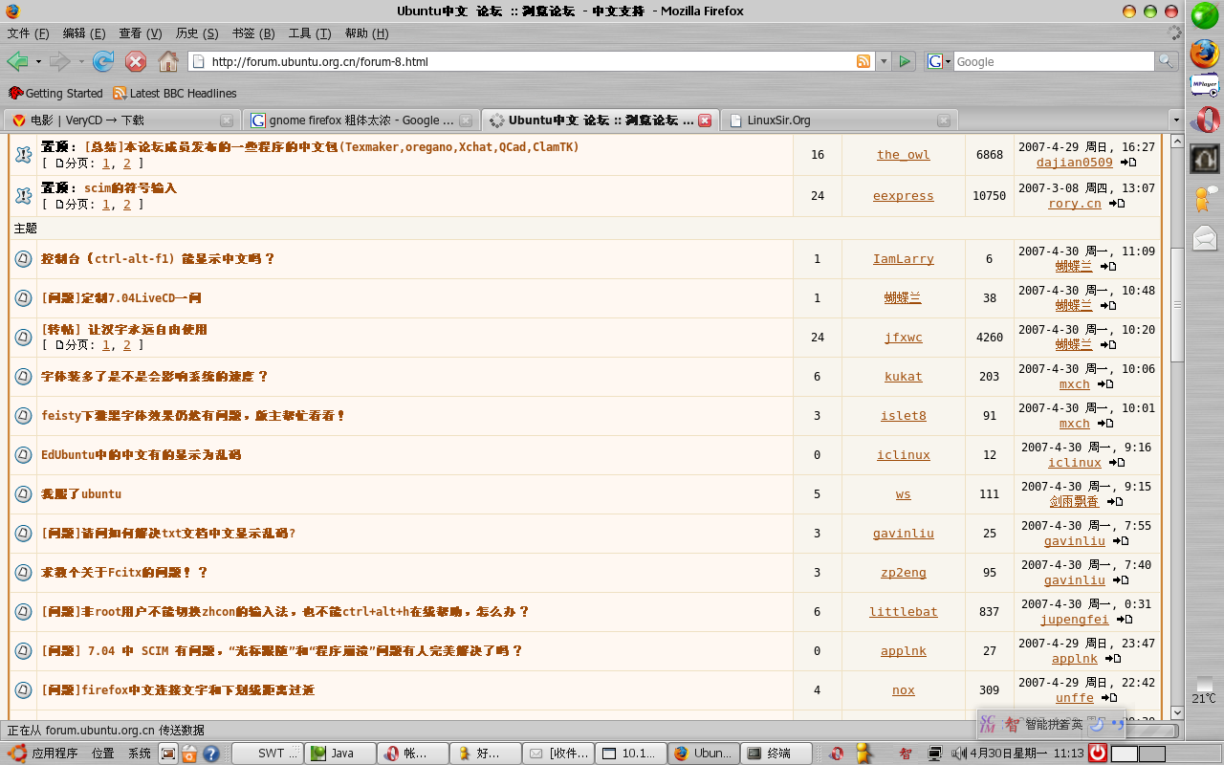Open the Home page icon in toolbar

[x=168, y=61]
